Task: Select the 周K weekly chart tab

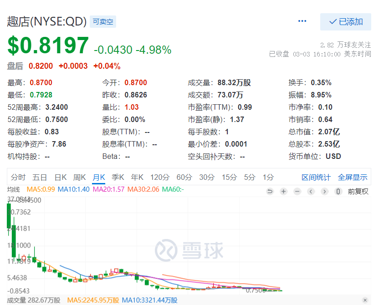Action: tap(80, 178)
